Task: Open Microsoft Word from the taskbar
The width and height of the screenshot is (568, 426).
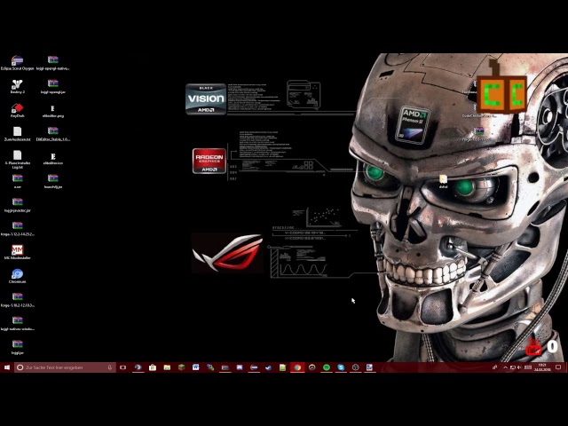Action: tap(196, 367)
